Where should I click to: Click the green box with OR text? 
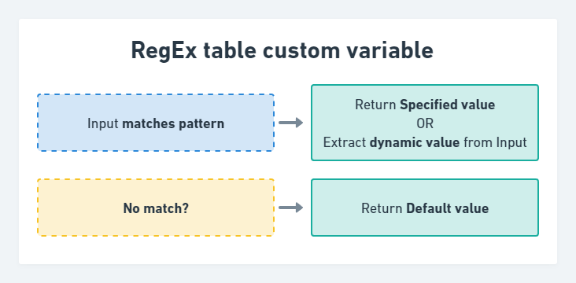tap(425, 123)
